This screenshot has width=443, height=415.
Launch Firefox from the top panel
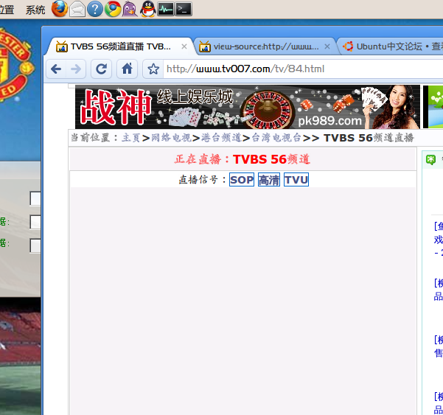pos(60,9)
